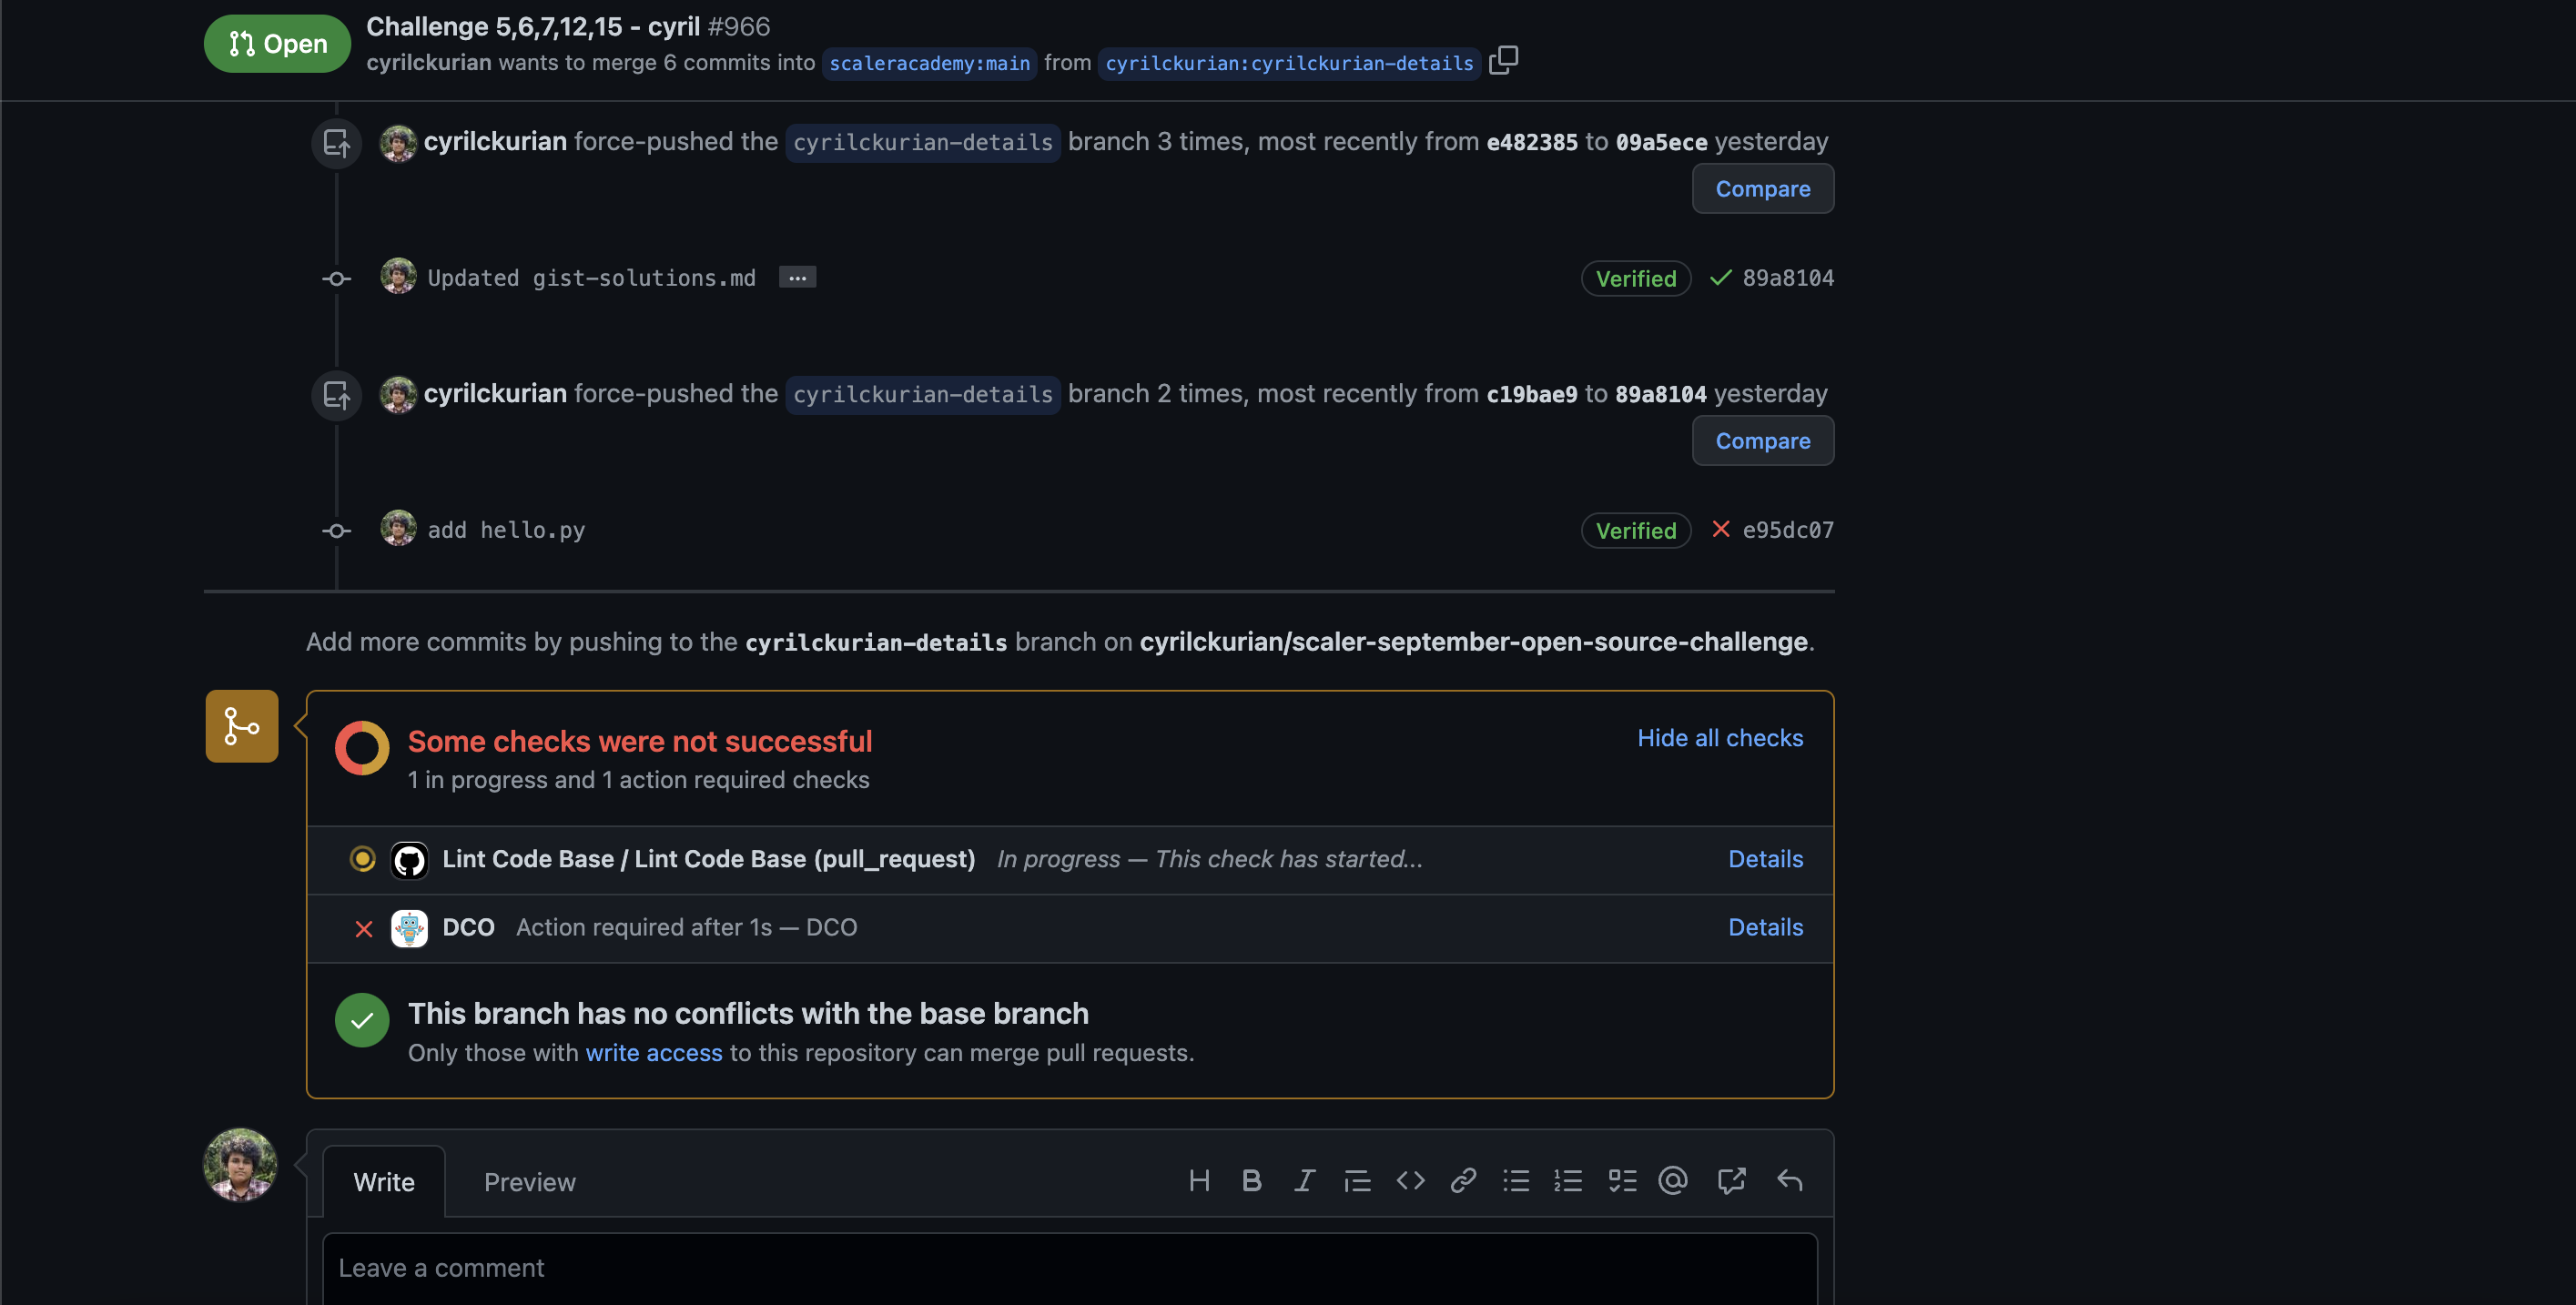
Task: Open the write access link
Action: [654, 1052]
